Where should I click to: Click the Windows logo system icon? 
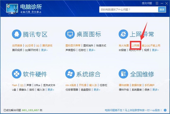pyautogui.click(x=70, y=74)
